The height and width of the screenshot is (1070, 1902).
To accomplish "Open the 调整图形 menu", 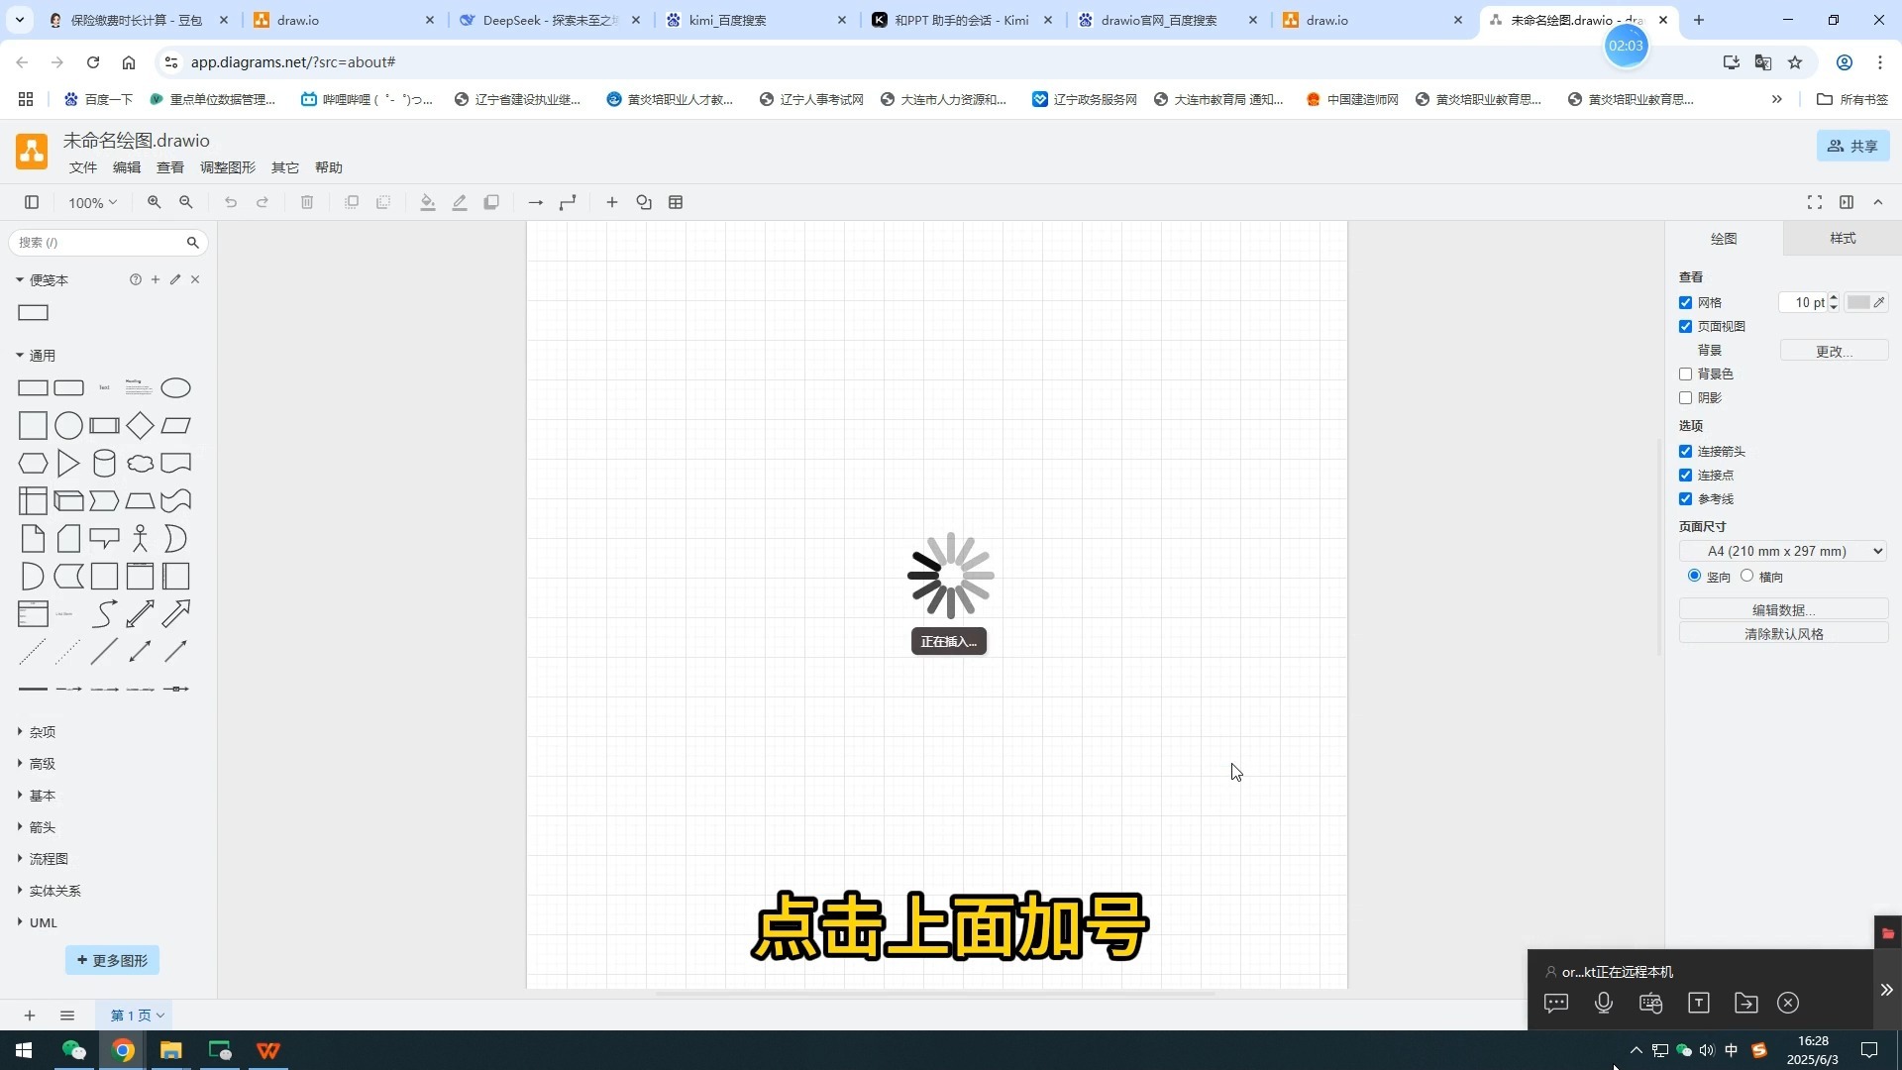I will pyautogui.click(x=228, y=167).
